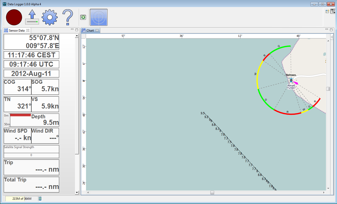Click the Sensor Data scroll down arrow

(77, 192)
